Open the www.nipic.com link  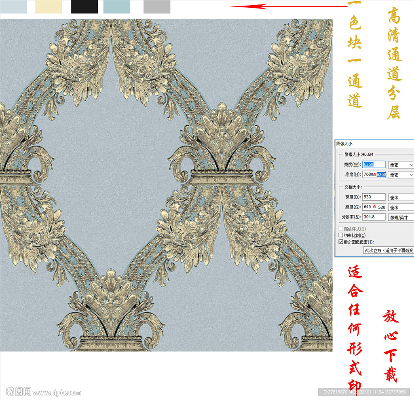[x=57, y=392]
